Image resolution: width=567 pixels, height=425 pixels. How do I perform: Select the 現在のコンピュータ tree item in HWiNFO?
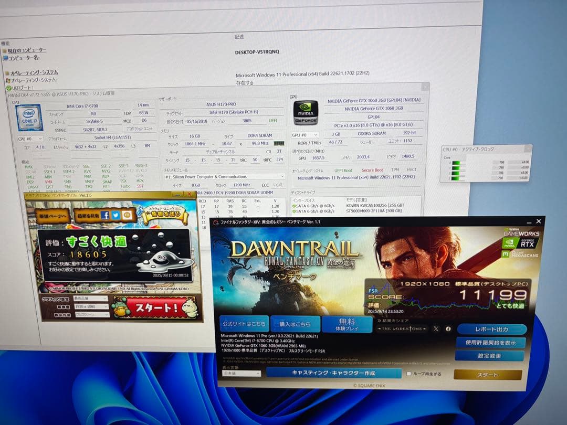pyautogui.click(x=27, y=49)
